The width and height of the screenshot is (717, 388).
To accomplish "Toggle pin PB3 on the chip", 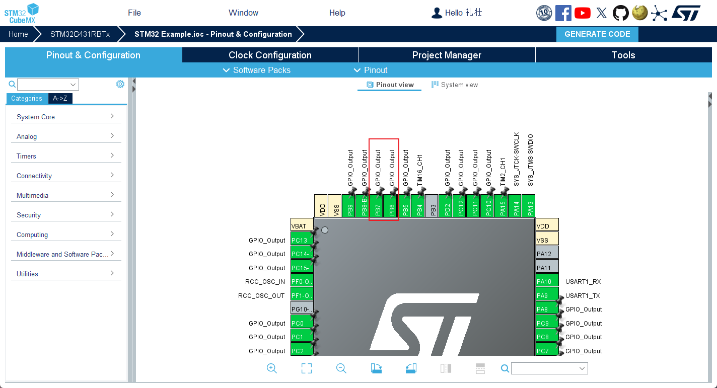I will pyautogui.click(x=433, y=206).
